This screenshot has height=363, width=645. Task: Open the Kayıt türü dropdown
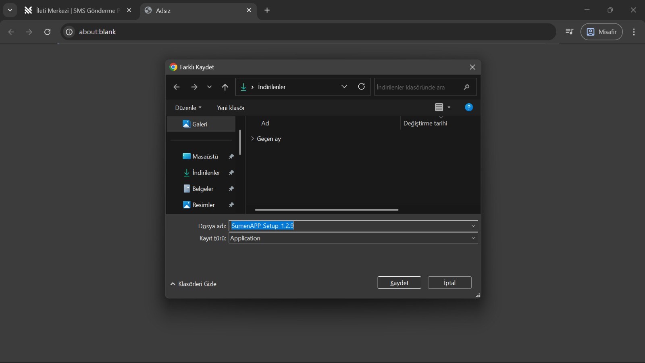pyautogui.click(x=472, y=238)
